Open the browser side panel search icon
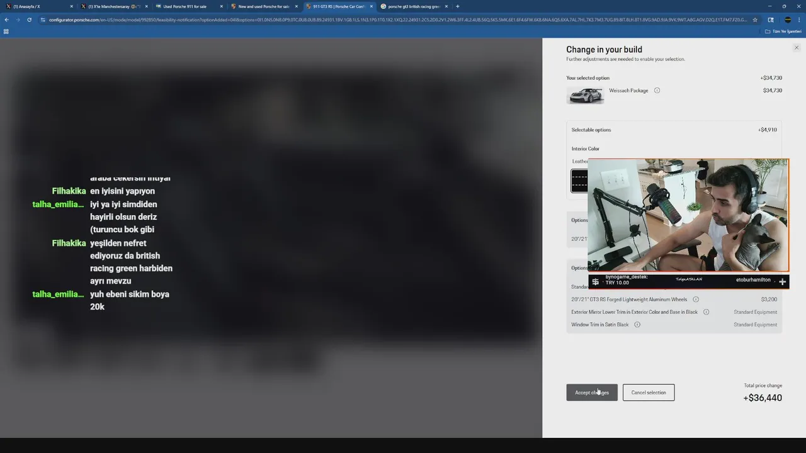 (x=771, y=20)
